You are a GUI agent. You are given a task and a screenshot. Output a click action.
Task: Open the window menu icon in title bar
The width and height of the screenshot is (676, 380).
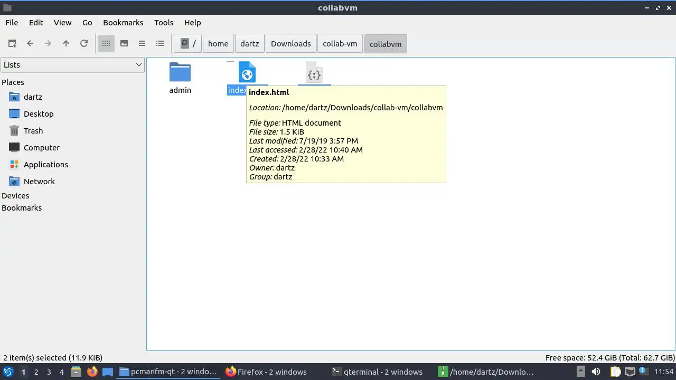(7, 8)
